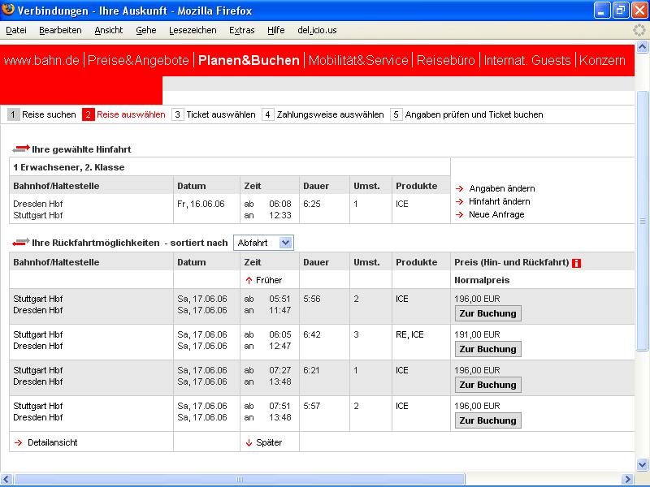Click the Ticket auswählen step label
Viewport: 650px width, 487px height.
click(x=221, y=114)
